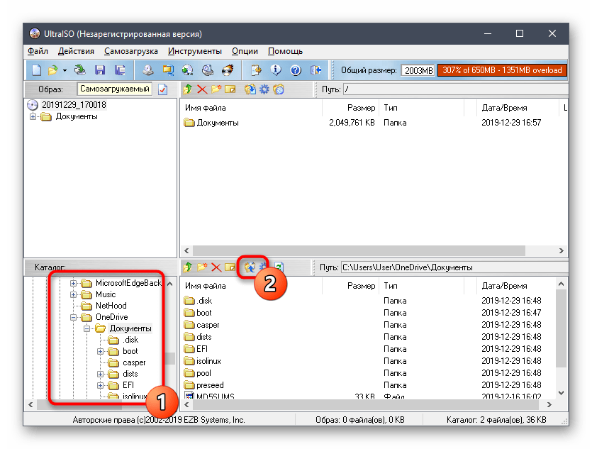Expand the boot folder in catalog tree
The image size is (592, 449).
[x=100, y=351]
